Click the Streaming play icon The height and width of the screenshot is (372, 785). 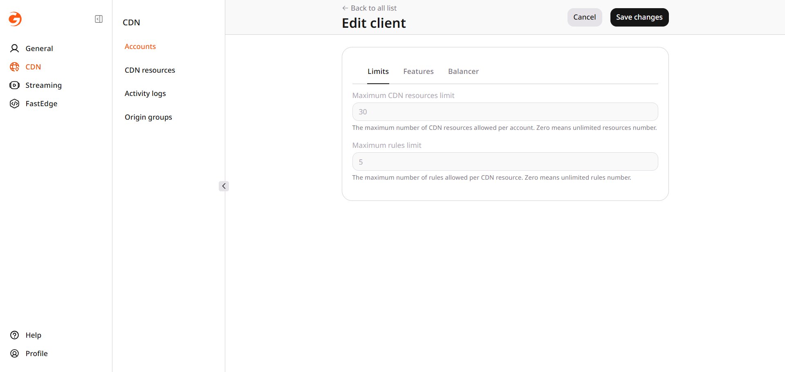click(15, 85)
